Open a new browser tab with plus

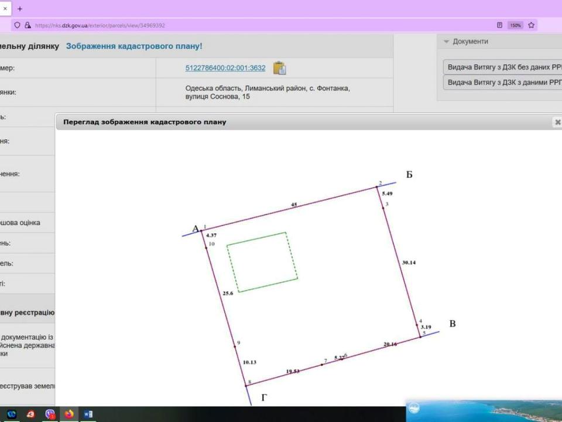(20, 9)
